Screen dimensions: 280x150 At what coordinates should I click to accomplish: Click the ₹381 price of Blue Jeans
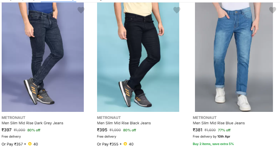(197, 130)
